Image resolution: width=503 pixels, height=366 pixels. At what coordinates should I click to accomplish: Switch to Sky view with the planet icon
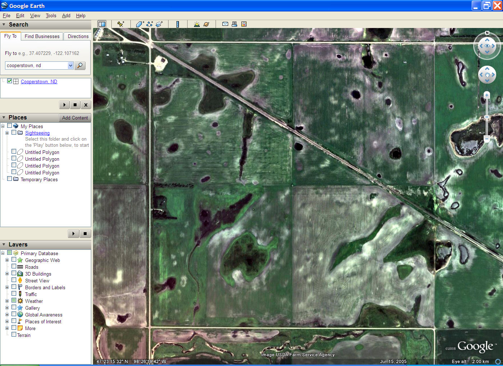coord(206,24)
